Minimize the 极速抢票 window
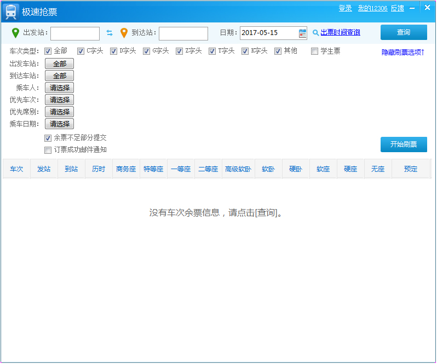This screenshot has height=364, width=437. [412, 8]
